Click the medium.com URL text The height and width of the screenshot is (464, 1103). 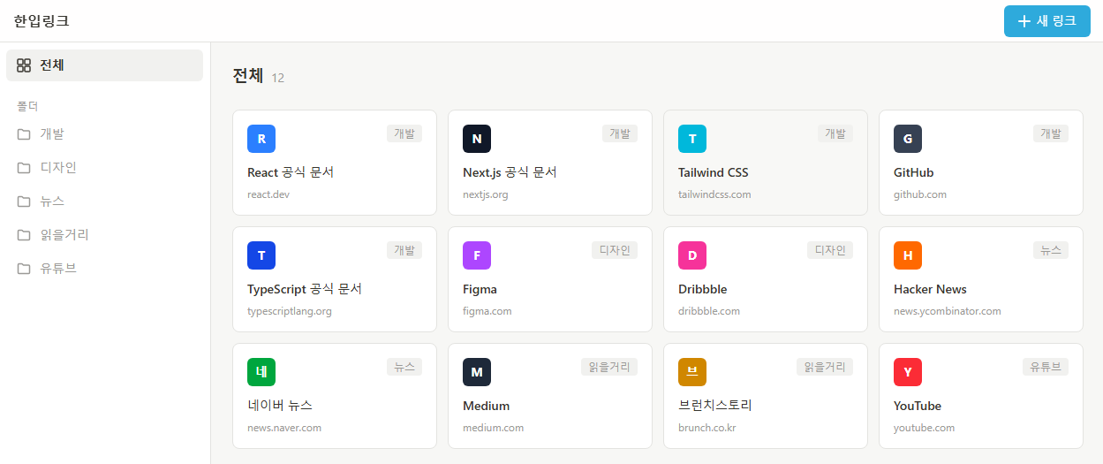[x=494, y=428]
